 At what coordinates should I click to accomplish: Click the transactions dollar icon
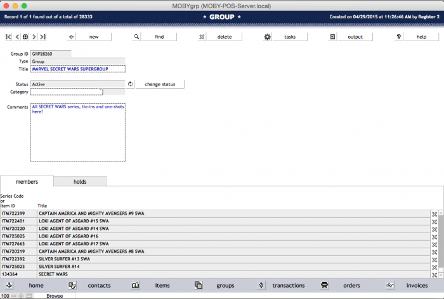pos(261,285)
